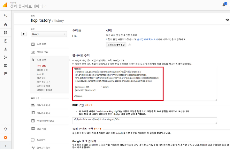
Task: Click the 제품 연결 section label
Action: pyautogui.click(x=35, y=98)
